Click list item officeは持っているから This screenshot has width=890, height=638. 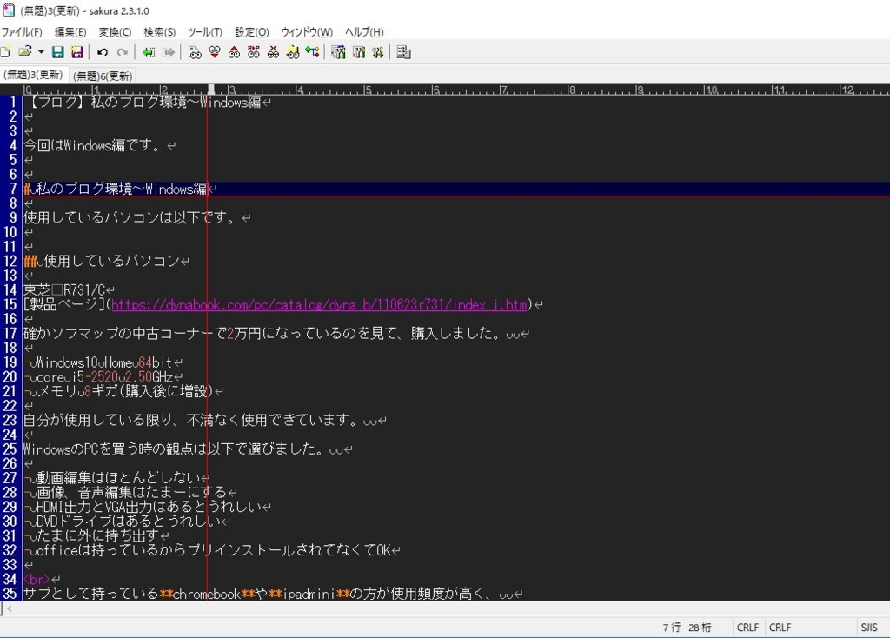point(208,550)
